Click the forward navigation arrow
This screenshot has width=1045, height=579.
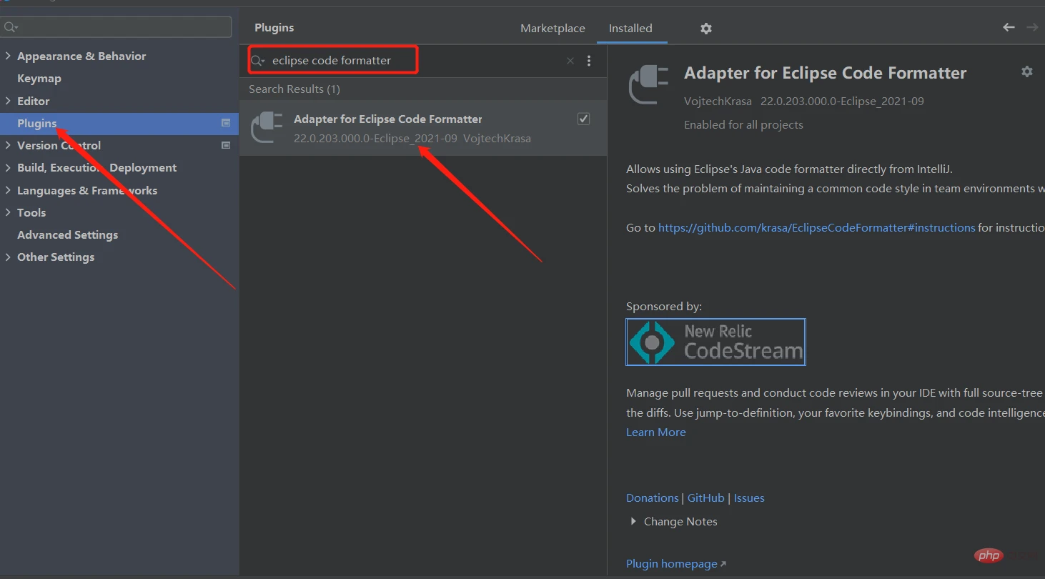[x=1032, y=27]
